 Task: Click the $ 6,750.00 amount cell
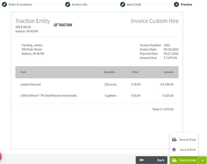(167, 84)
